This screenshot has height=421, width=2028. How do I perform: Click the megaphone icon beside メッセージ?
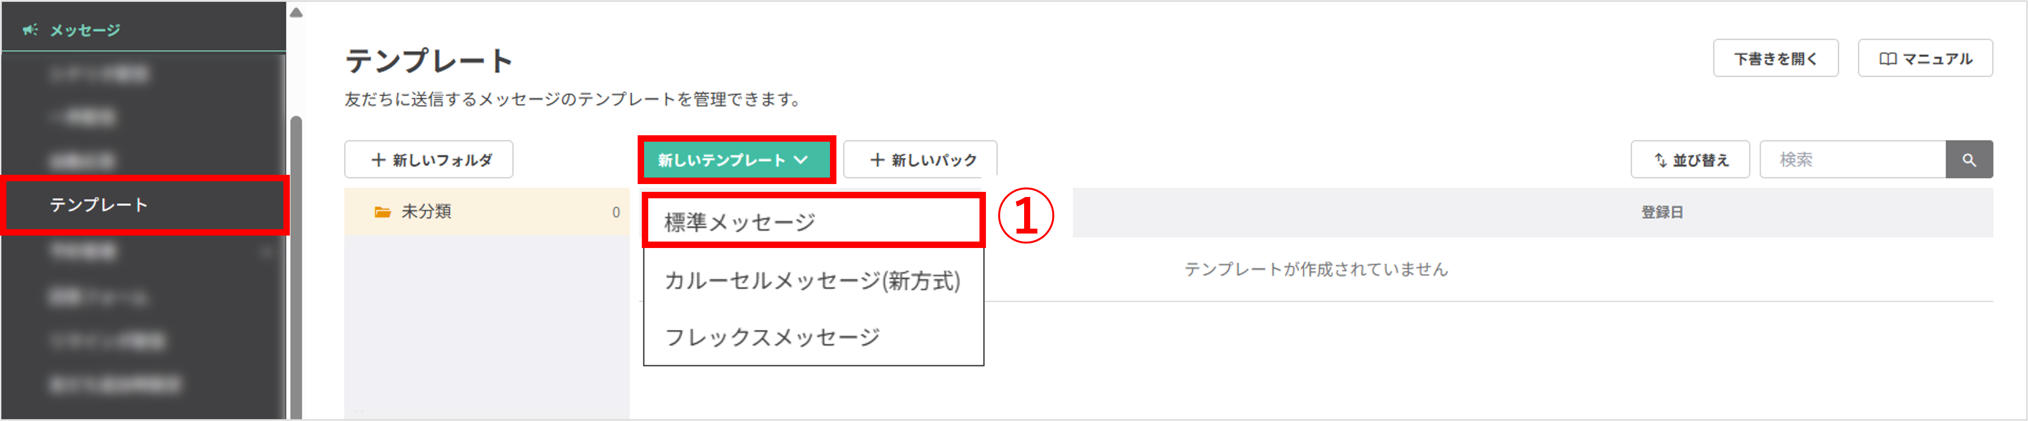pos(30,30)
